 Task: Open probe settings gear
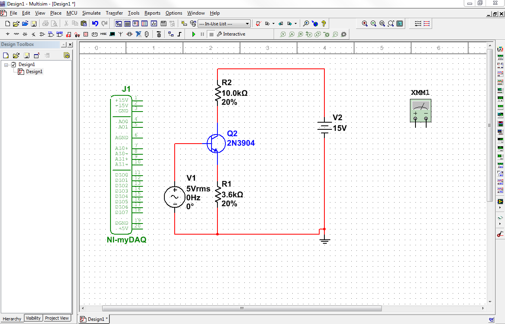(x=344, y=34)
